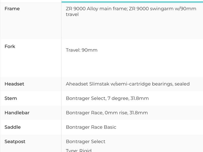Image resolution: width=203 pixels, height=152 pixels.
Task: Select the Bontrager Race Basic saddle value
Action: [x=91, y=127]
